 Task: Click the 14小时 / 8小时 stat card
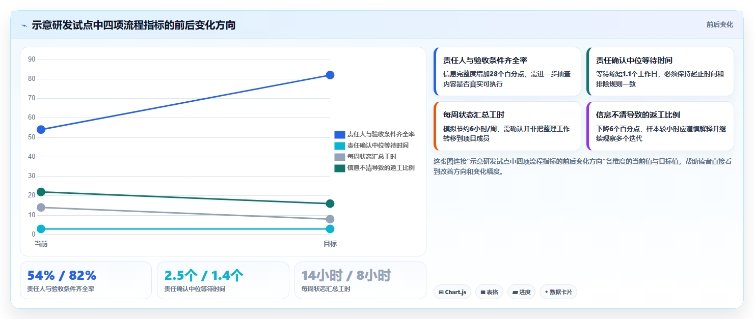click(360, 280)
